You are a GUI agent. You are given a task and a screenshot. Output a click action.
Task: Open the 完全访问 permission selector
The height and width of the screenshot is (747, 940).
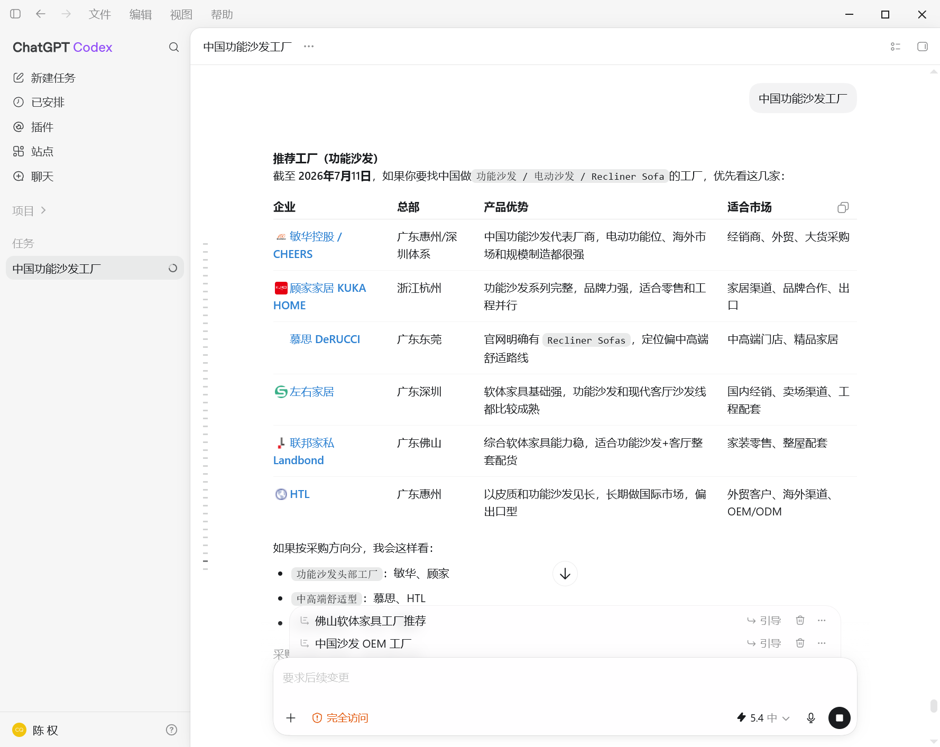[x=340, y=717]
